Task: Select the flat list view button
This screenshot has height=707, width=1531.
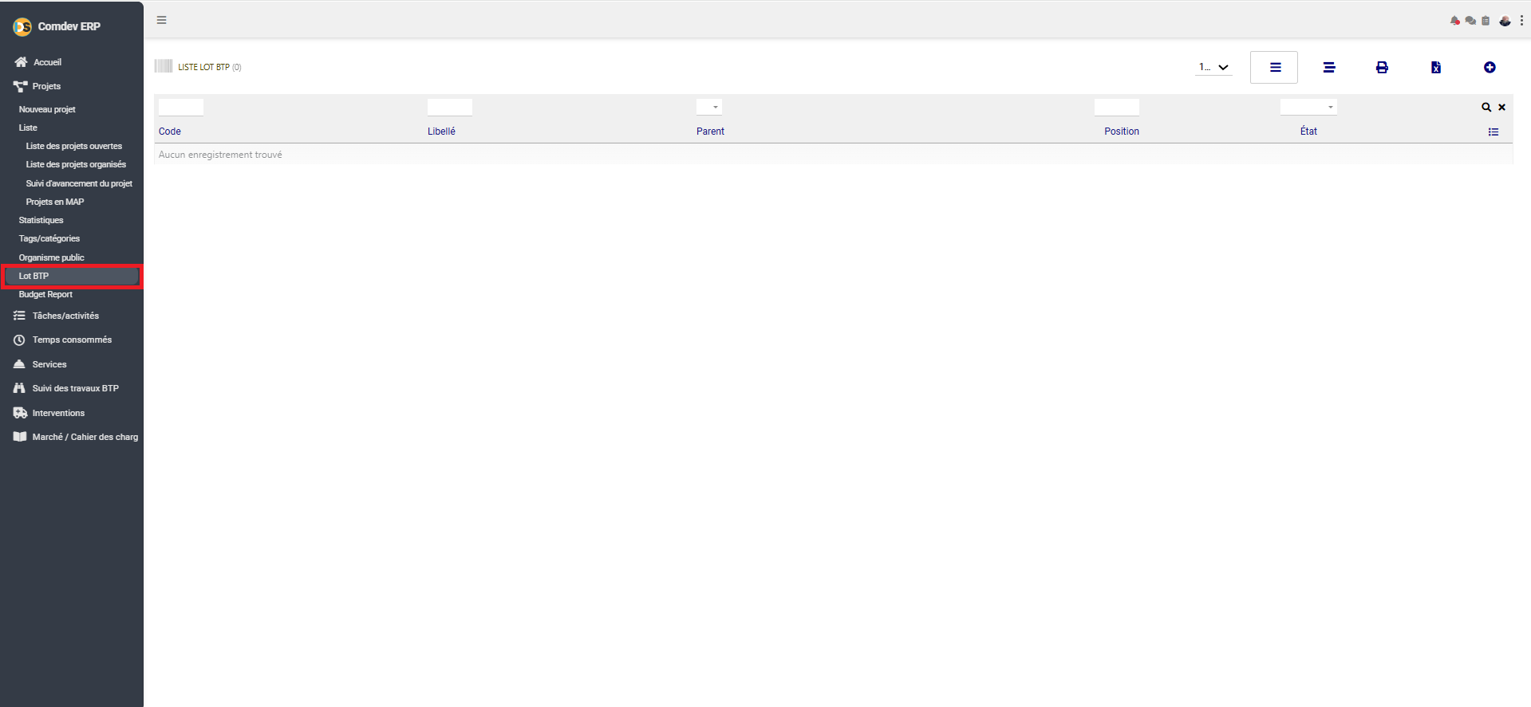Action: point(1275,67)
